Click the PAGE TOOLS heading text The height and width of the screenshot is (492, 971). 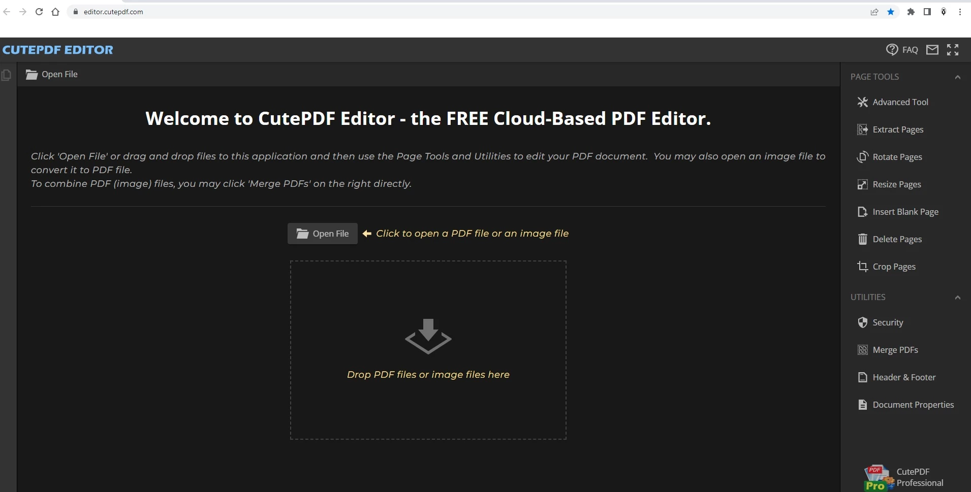point(874,77)
